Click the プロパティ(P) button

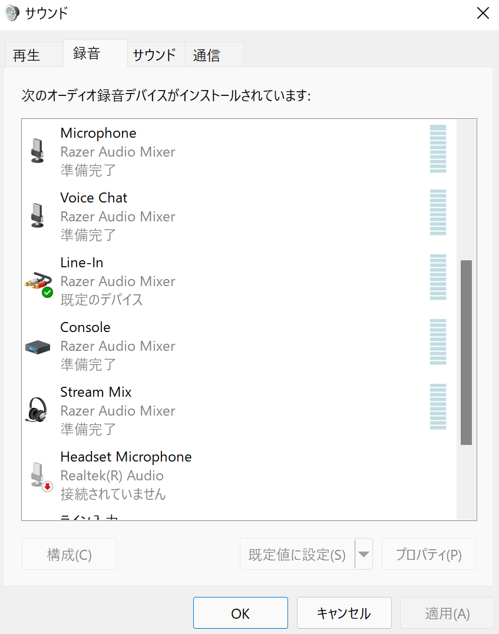(x=429, y=555)
